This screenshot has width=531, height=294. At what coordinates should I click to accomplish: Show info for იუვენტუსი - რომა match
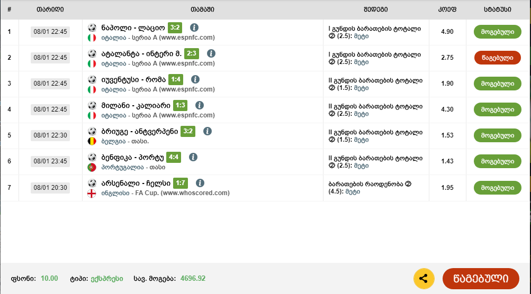(x=195, y=79)
